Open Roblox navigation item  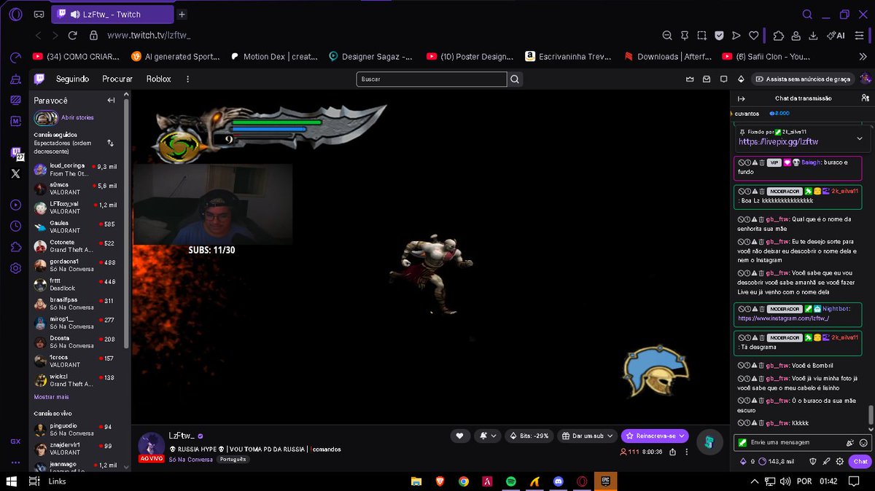click(x=158, y=79)
